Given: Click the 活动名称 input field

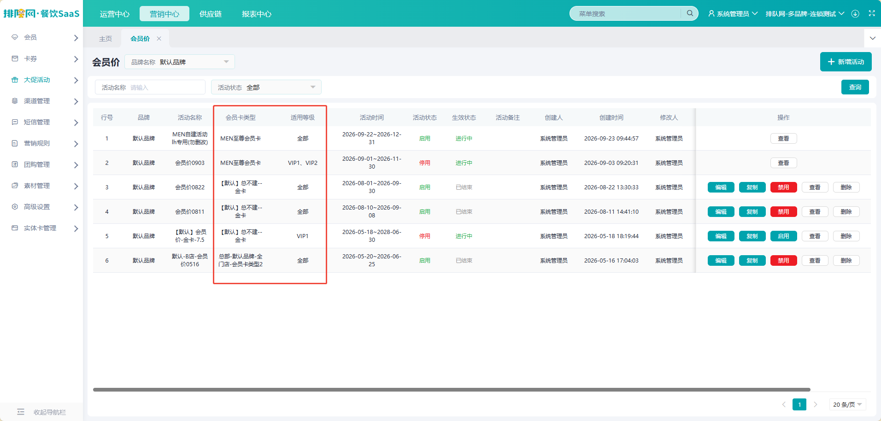Looking at the screenshot, I should (x=150, y=87).
